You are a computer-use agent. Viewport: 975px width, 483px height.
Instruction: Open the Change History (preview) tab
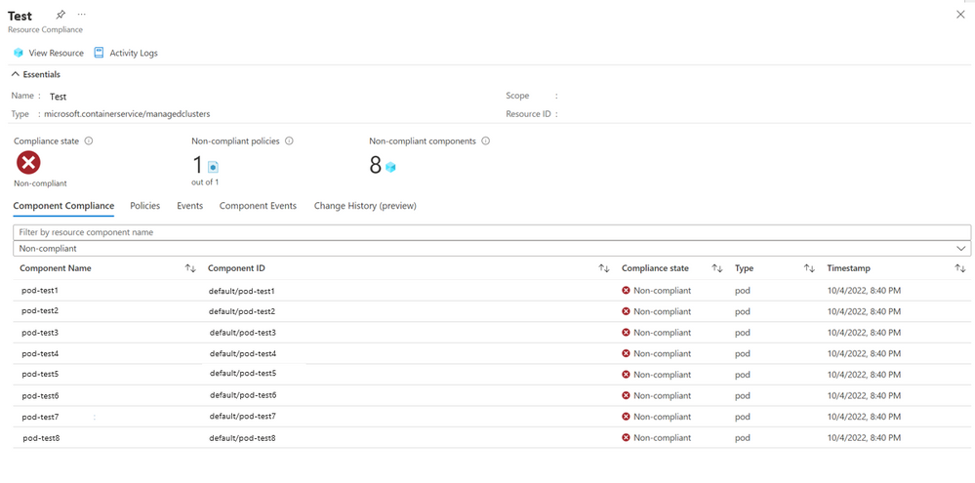365,206
